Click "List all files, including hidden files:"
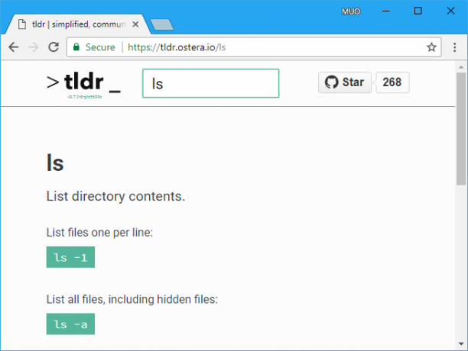The width and height of the screenshot is (468, 351). 132,300
